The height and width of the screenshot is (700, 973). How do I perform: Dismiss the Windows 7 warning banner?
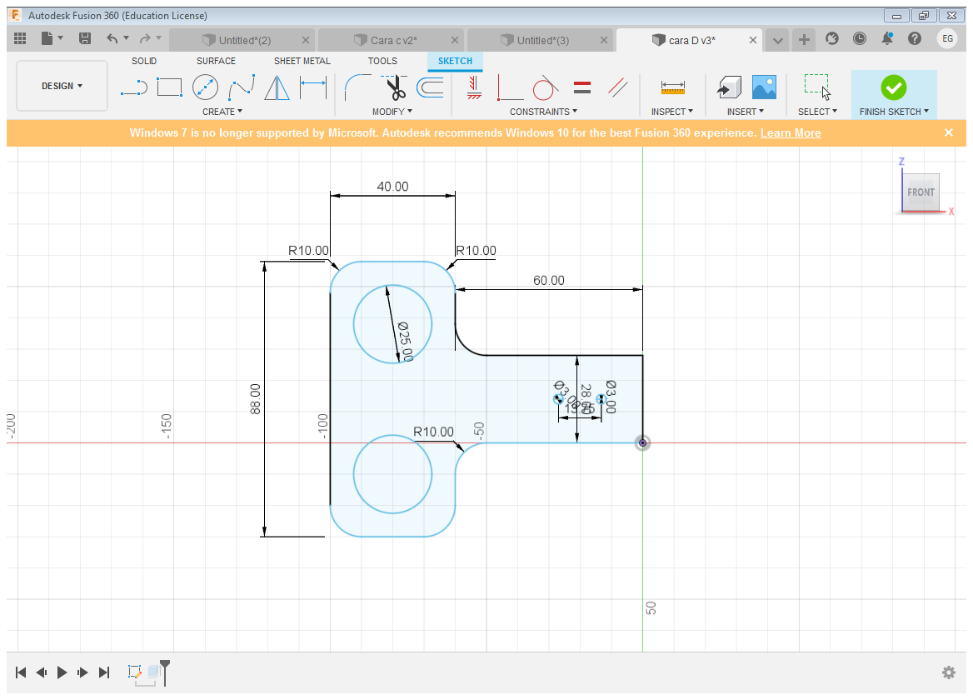(949, 132)
